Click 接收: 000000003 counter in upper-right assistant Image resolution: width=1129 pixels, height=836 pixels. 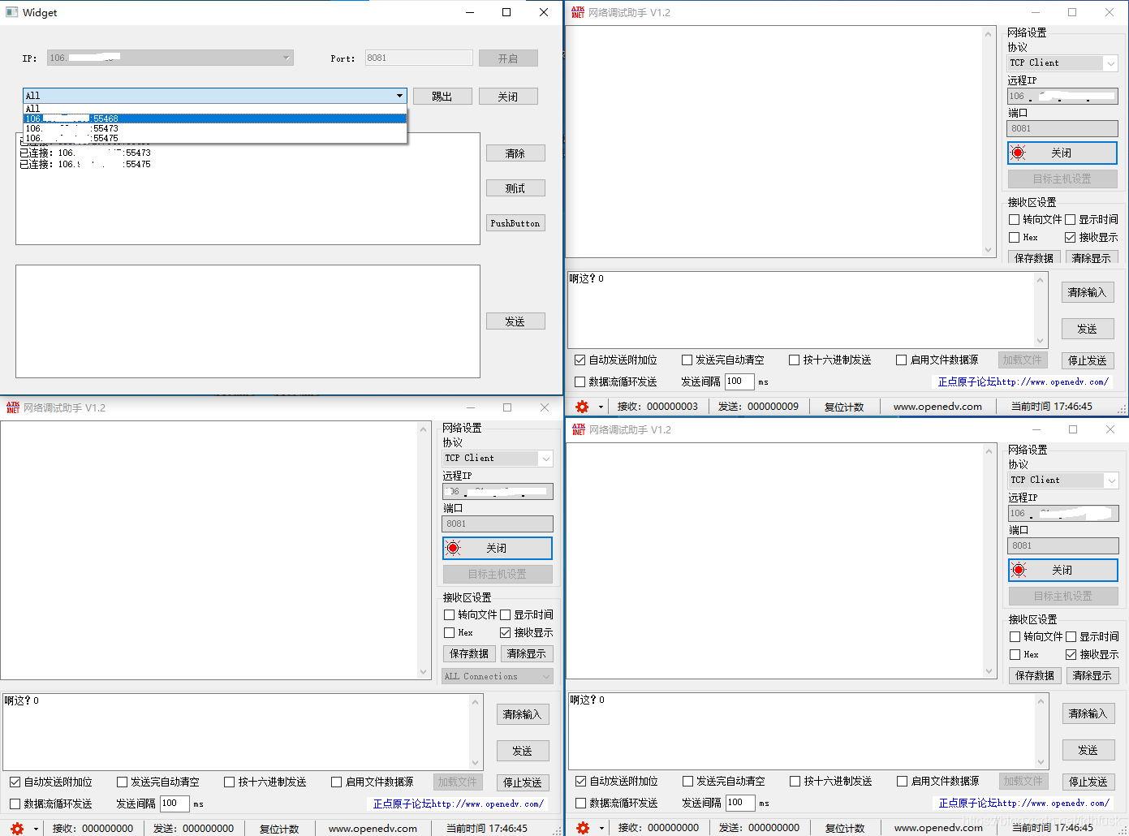pyautogui.click(x=657, y=407)
